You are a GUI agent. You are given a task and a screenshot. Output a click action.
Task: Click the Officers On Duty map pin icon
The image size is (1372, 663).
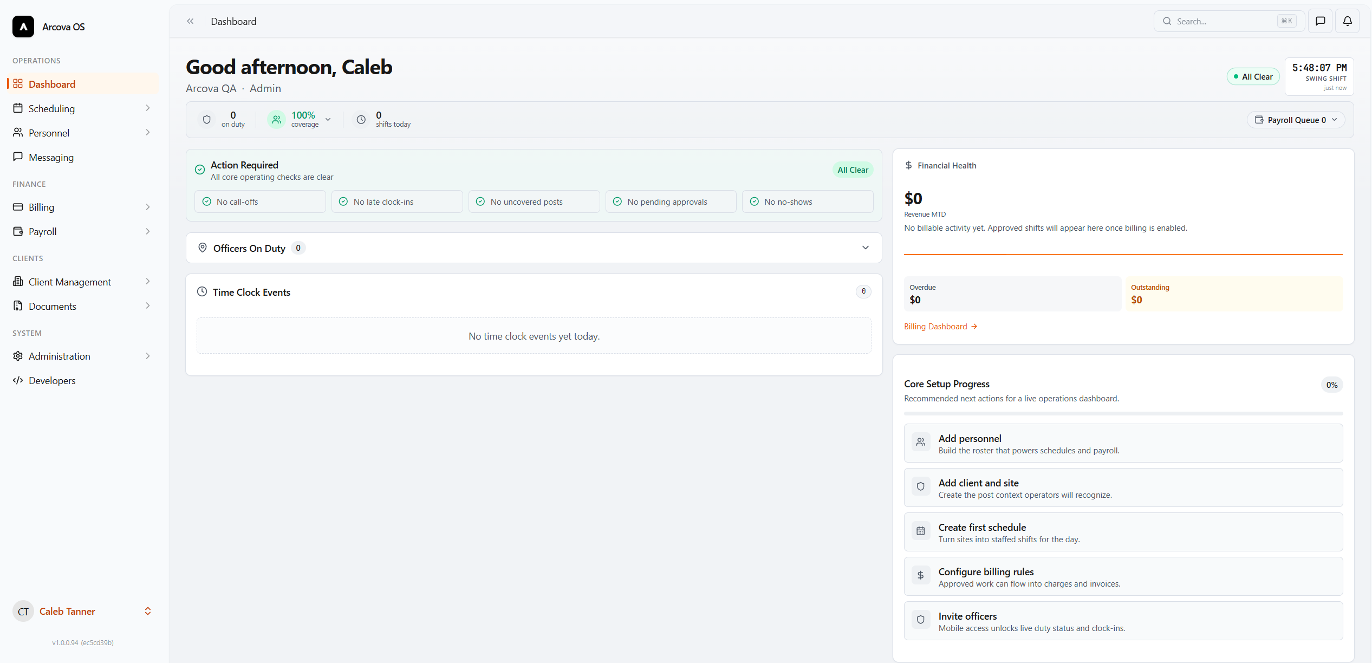pyautogui.click(x=203, y=248)
